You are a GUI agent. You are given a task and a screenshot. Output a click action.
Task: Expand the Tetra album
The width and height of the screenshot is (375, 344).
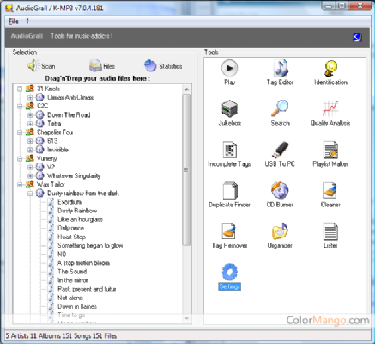pos(30,124)
